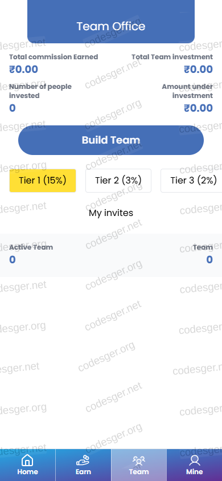The image size is (222, 481).
Task: Open Earn via hand-with-coins icon
Action: click(x=83, y=460)
